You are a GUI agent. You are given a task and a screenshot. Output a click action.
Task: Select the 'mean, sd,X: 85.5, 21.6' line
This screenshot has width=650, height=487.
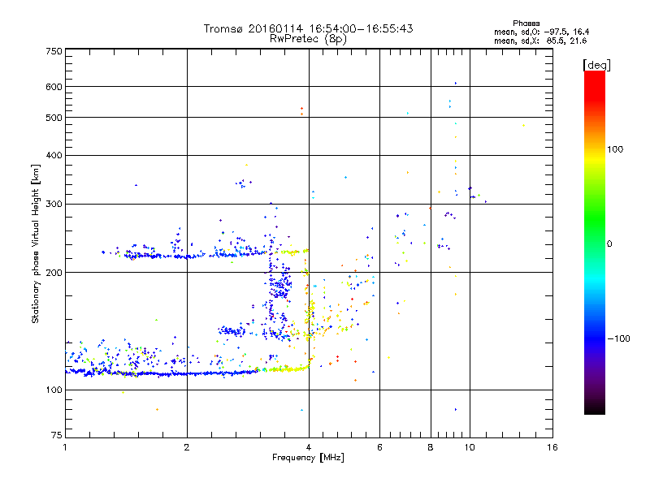tap(540, 41)
